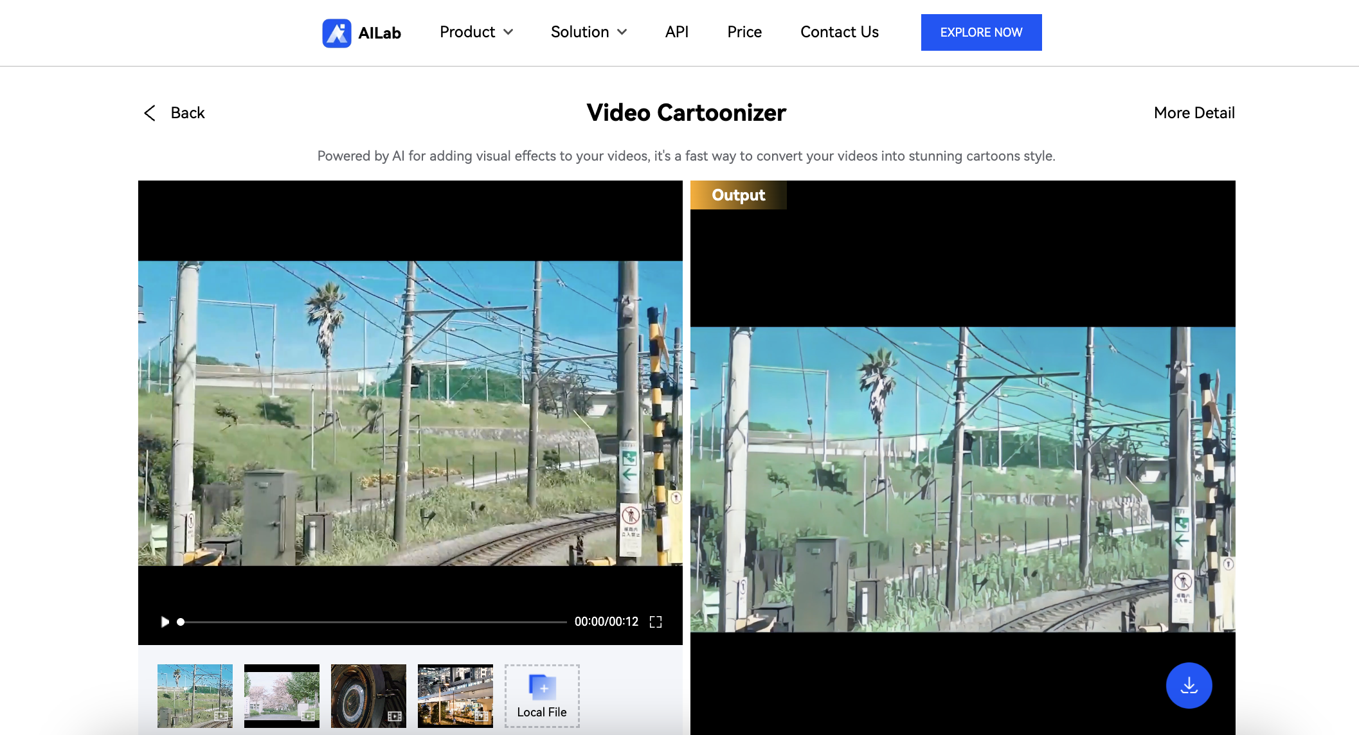This screenshot has height=735, width=1359.
Task: Toggle the Output label banner
Action: (738, 195)
